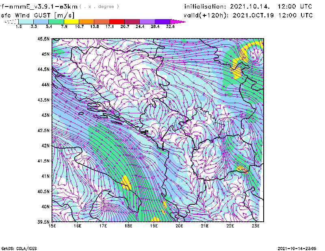Click the 21E longitude label
The width and height of the screenshot is (325, 251).
205,226
